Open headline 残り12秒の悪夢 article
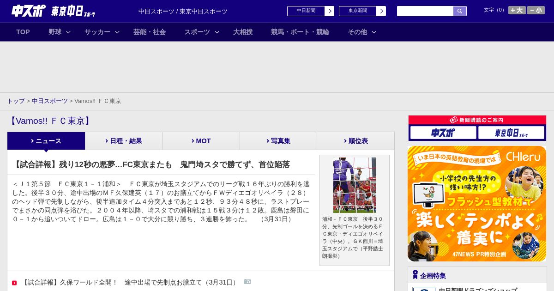Image resolution: width=554 pixels, height=291 pixels. 151,165
